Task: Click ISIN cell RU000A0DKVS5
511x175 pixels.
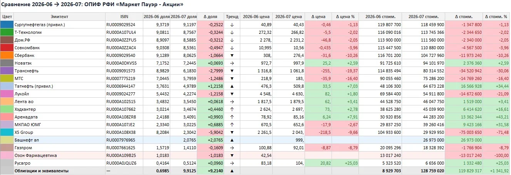Action: [124, 63]
